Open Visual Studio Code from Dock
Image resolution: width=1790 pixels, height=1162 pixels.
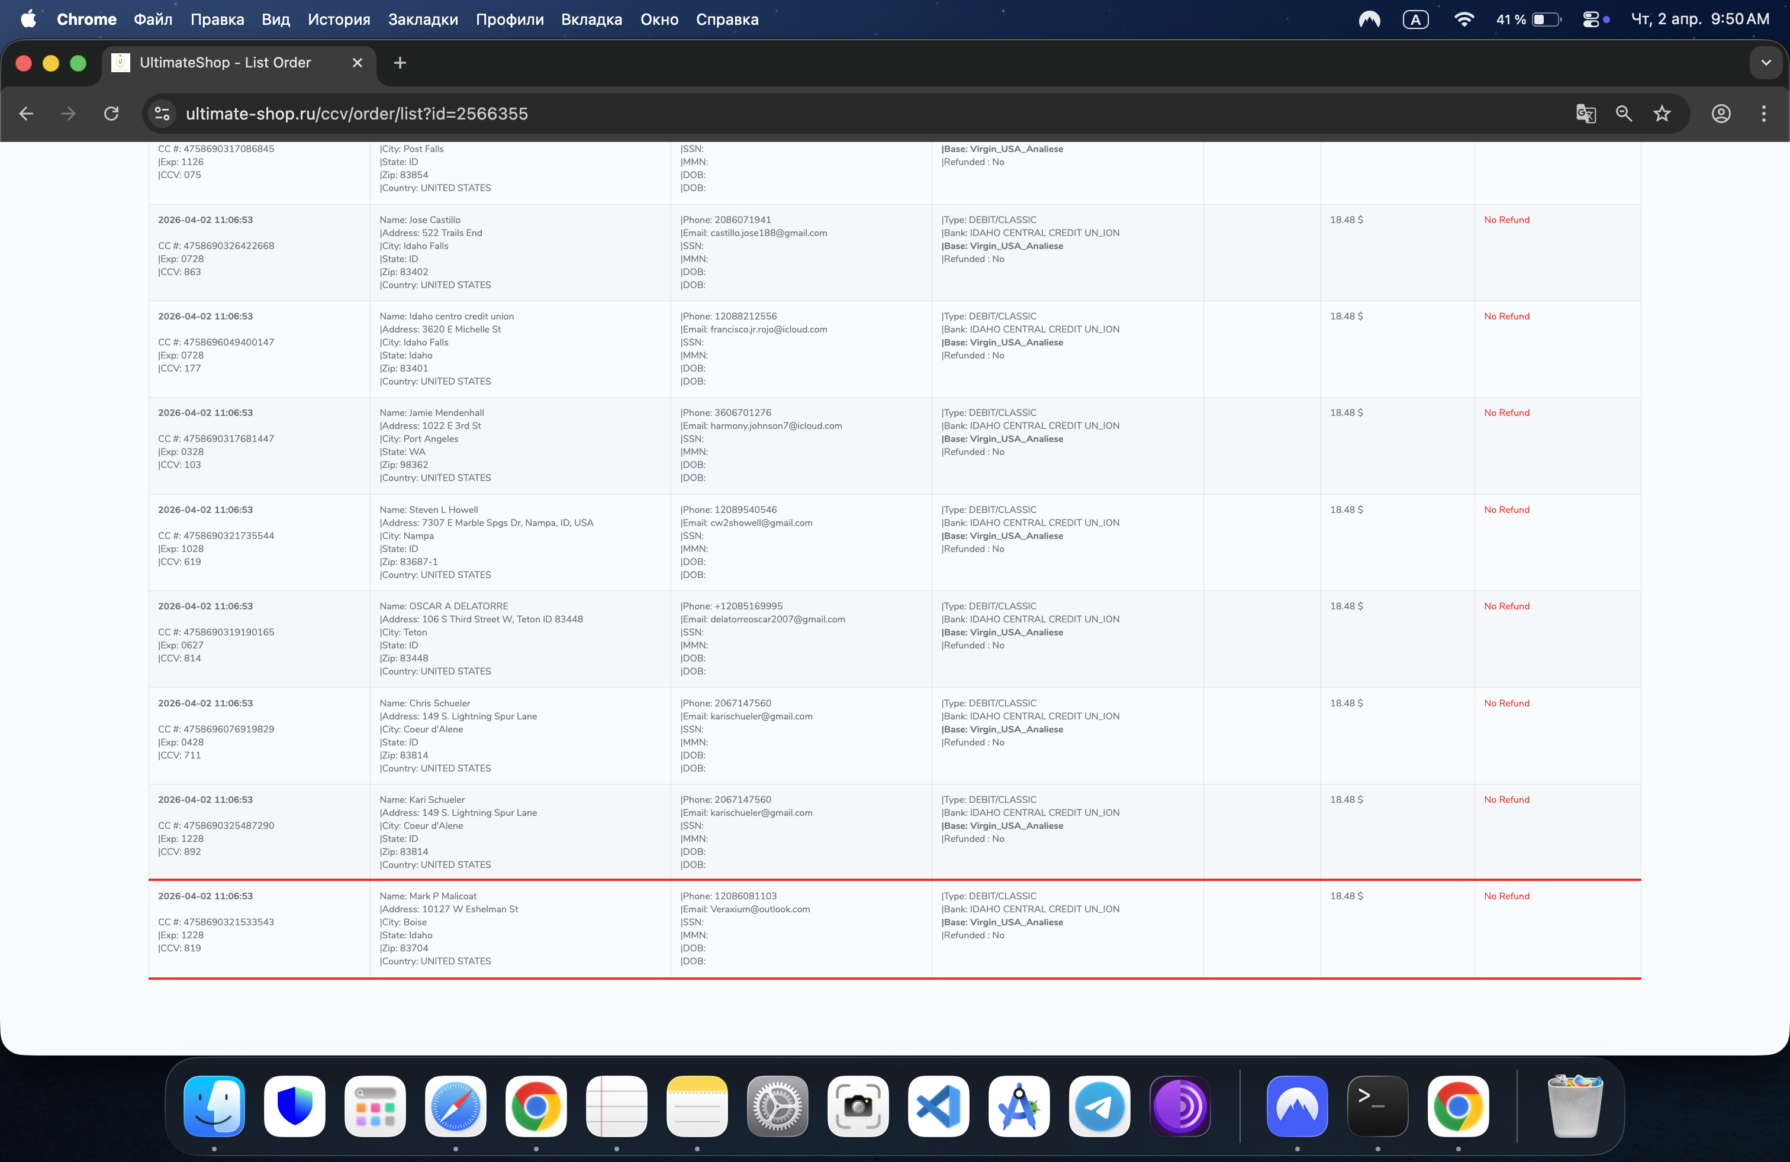coord(939,1106)
